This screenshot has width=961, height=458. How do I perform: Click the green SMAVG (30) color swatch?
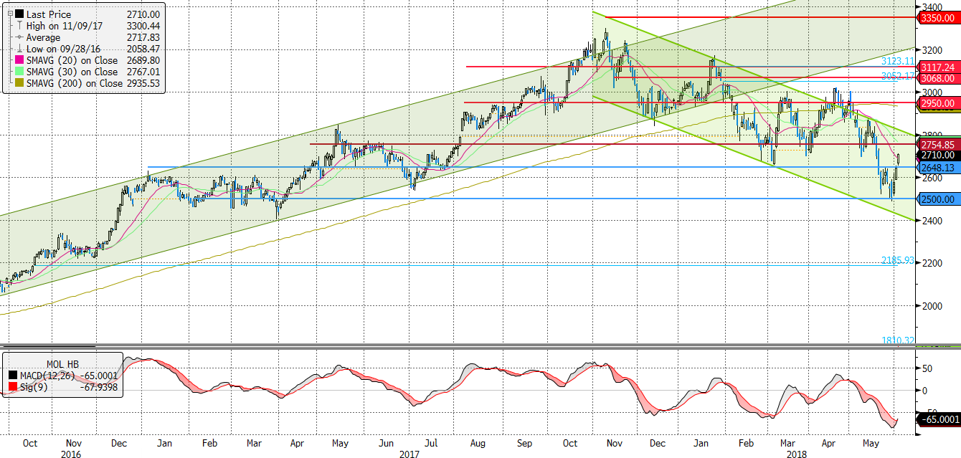(x=19, y=72)
